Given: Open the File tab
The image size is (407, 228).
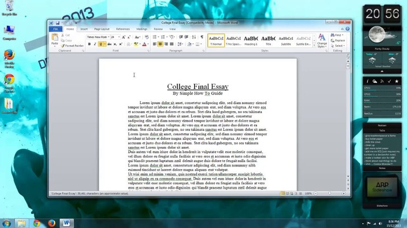Looking at the screenshot, I should pos(56,29).
